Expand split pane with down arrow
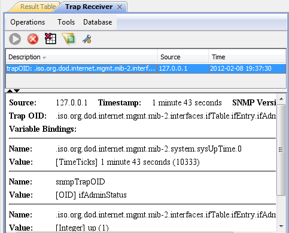The image size is (289, 233). (17, 91)
